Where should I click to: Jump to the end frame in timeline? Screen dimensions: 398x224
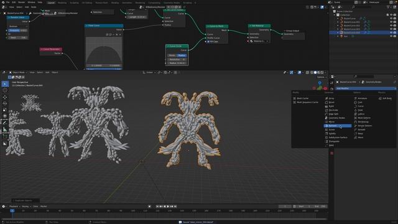click(x=175, y=207)
